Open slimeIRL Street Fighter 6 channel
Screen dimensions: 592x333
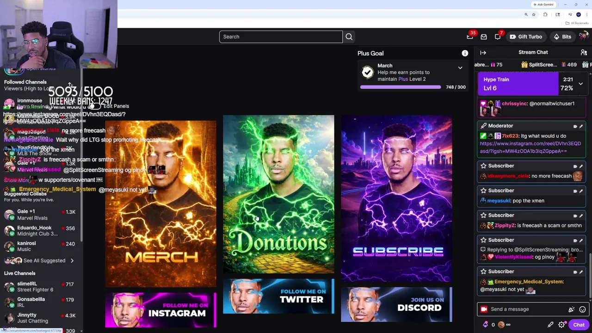(x=41, y=287)
